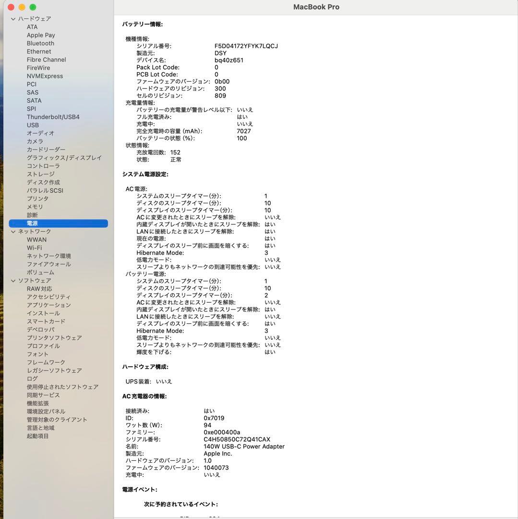518x519 pixels.
Task: Open the Ethernet hardware section
Action: pyautogui.click(x=39, y=51)
